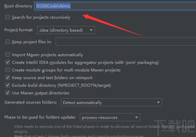Expand the Generated sources folders dropdown
This screenshot has height=137, width=196.
111,103
